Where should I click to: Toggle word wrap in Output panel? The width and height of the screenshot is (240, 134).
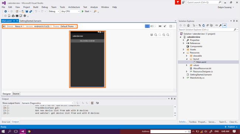coord(97,103)
